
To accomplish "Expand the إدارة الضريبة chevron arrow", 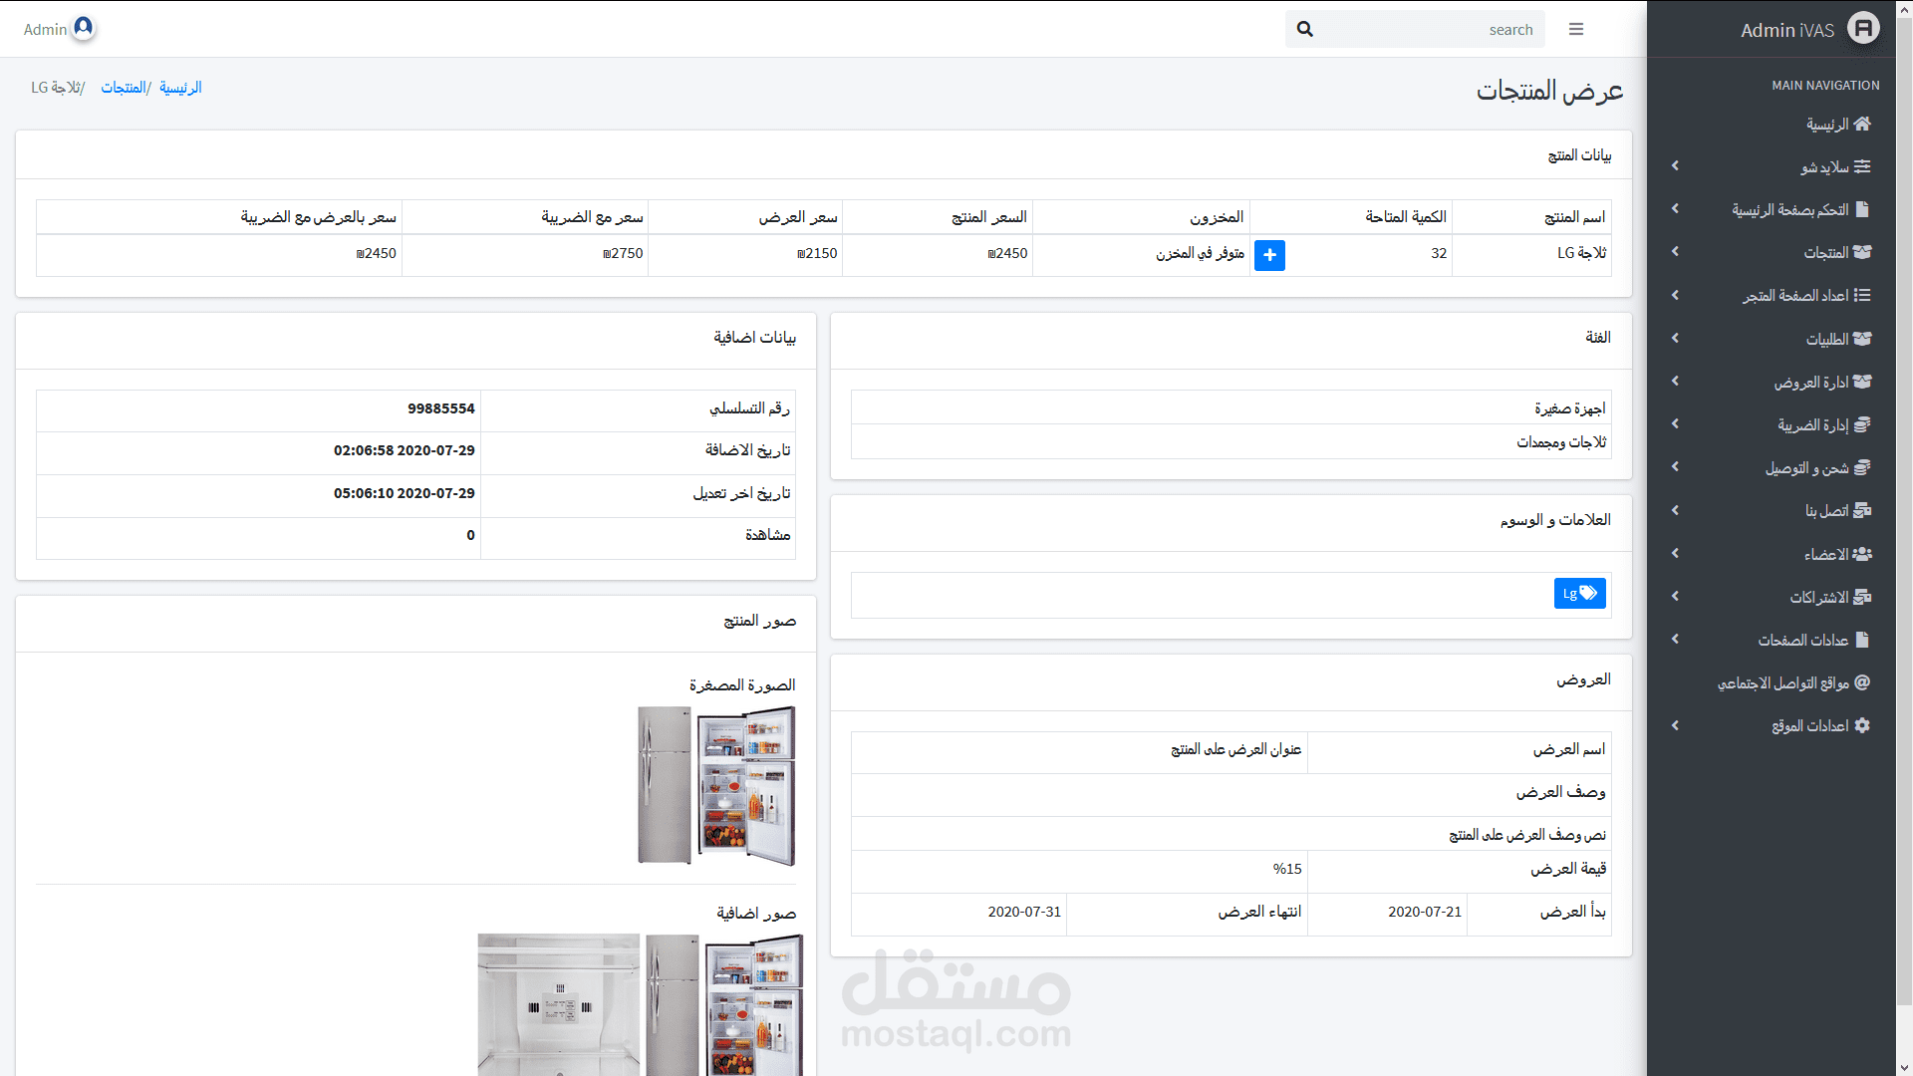I will (1675, 424).
